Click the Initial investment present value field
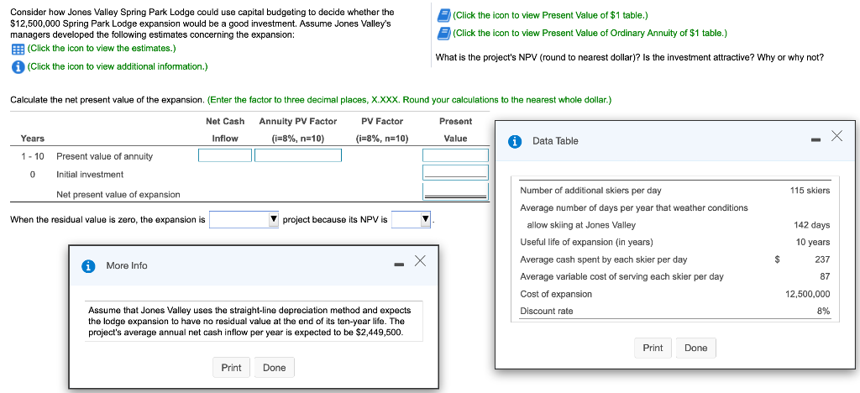Image resolution: width=860 pixels, height=393 pixels. [455, 173]
